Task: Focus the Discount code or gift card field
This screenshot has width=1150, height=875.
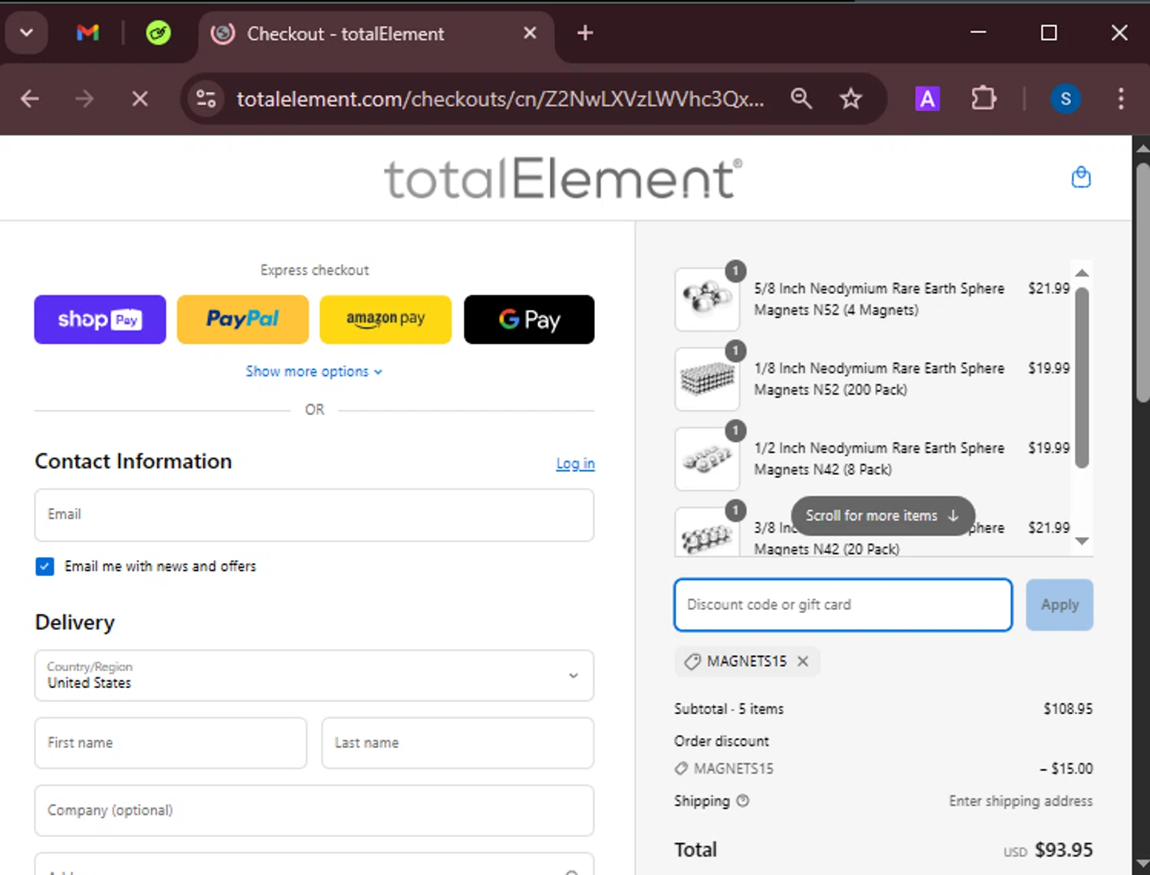Action: click(x=843, y=605)
